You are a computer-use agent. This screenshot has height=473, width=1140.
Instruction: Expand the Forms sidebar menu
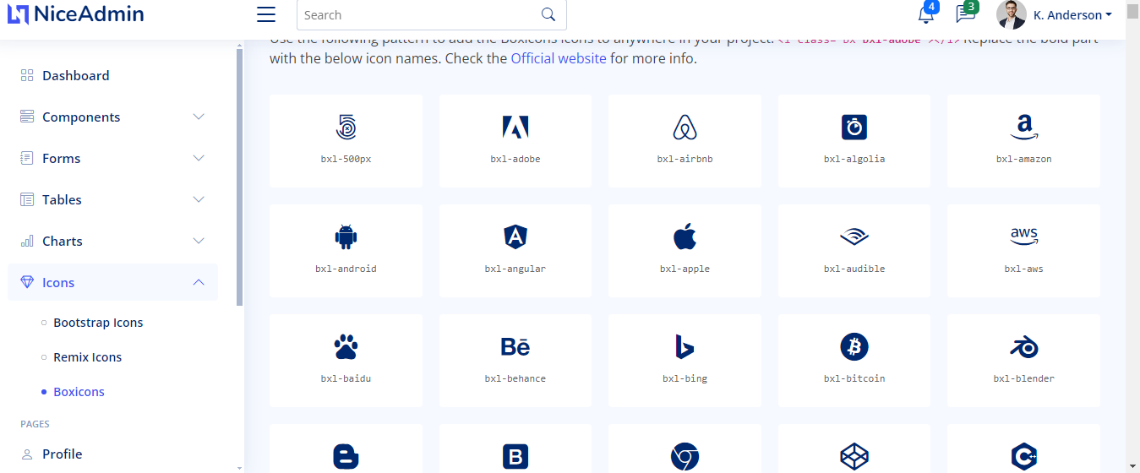point(112,158)
